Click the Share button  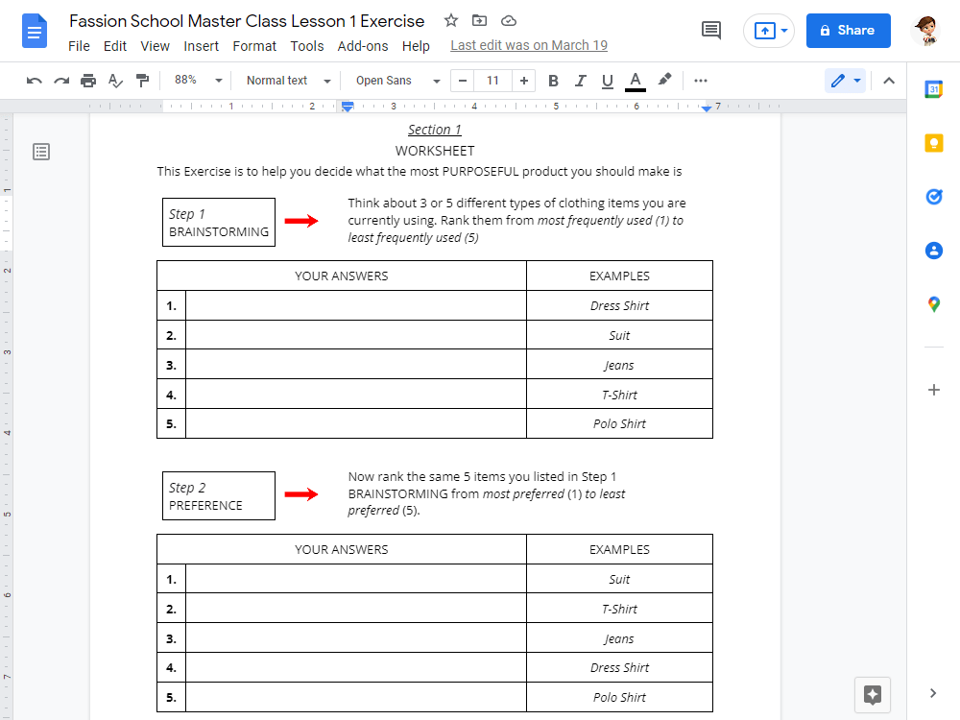pos(848,31)
